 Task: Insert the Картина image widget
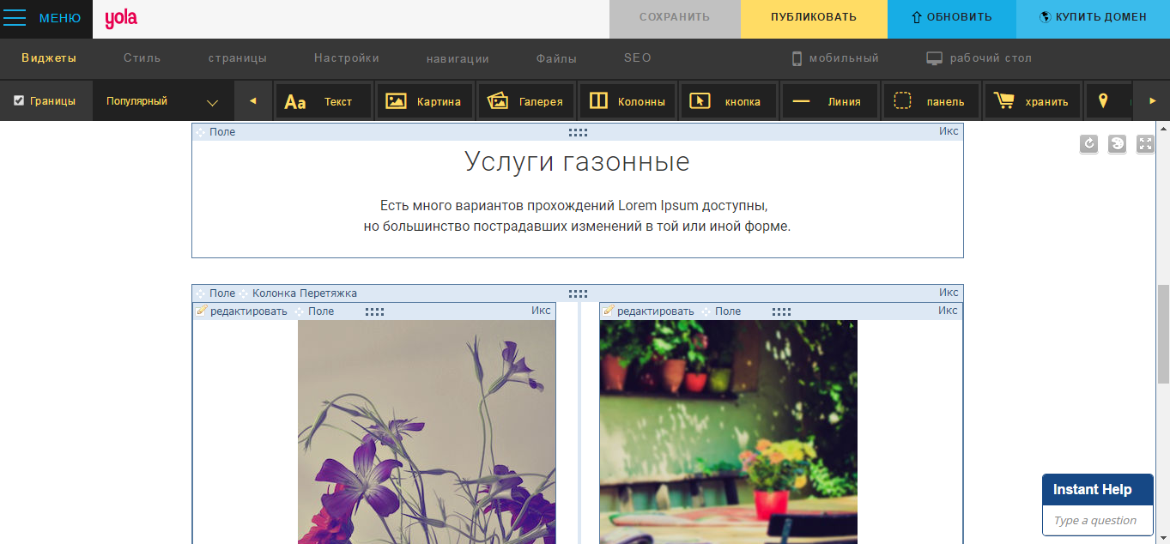(x=425, y=100)
